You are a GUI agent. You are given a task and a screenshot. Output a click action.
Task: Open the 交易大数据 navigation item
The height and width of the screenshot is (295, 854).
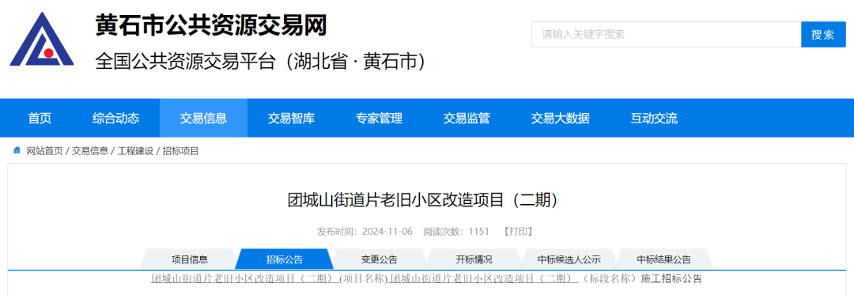pos(561,118)
